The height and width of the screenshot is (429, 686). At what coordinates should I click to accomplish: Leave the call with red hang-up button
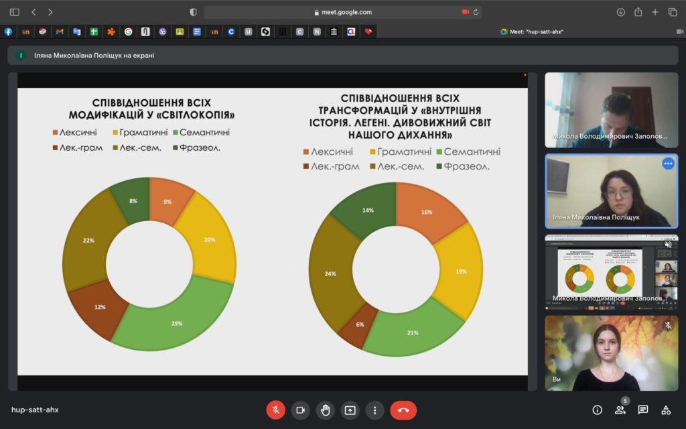pyautogui.click(x=403, y=410)
